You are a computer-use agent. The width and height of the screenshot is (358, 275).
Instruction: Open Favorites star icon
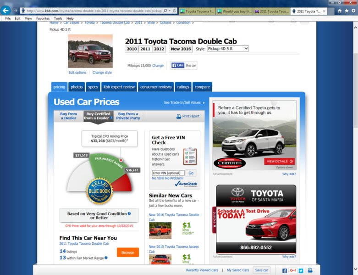click(x=347, y=11)
